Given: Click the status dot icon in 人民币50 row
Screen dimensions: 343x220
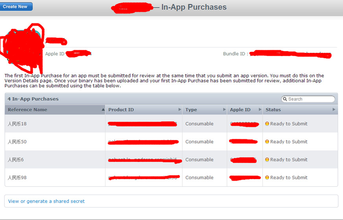Looking at the screenshot, I should tap(267, 142).
